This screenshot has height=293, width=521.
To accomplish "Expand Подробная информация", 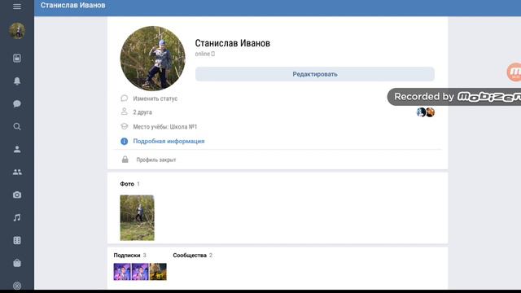I will pyautogui.click(x=169, y=141).
